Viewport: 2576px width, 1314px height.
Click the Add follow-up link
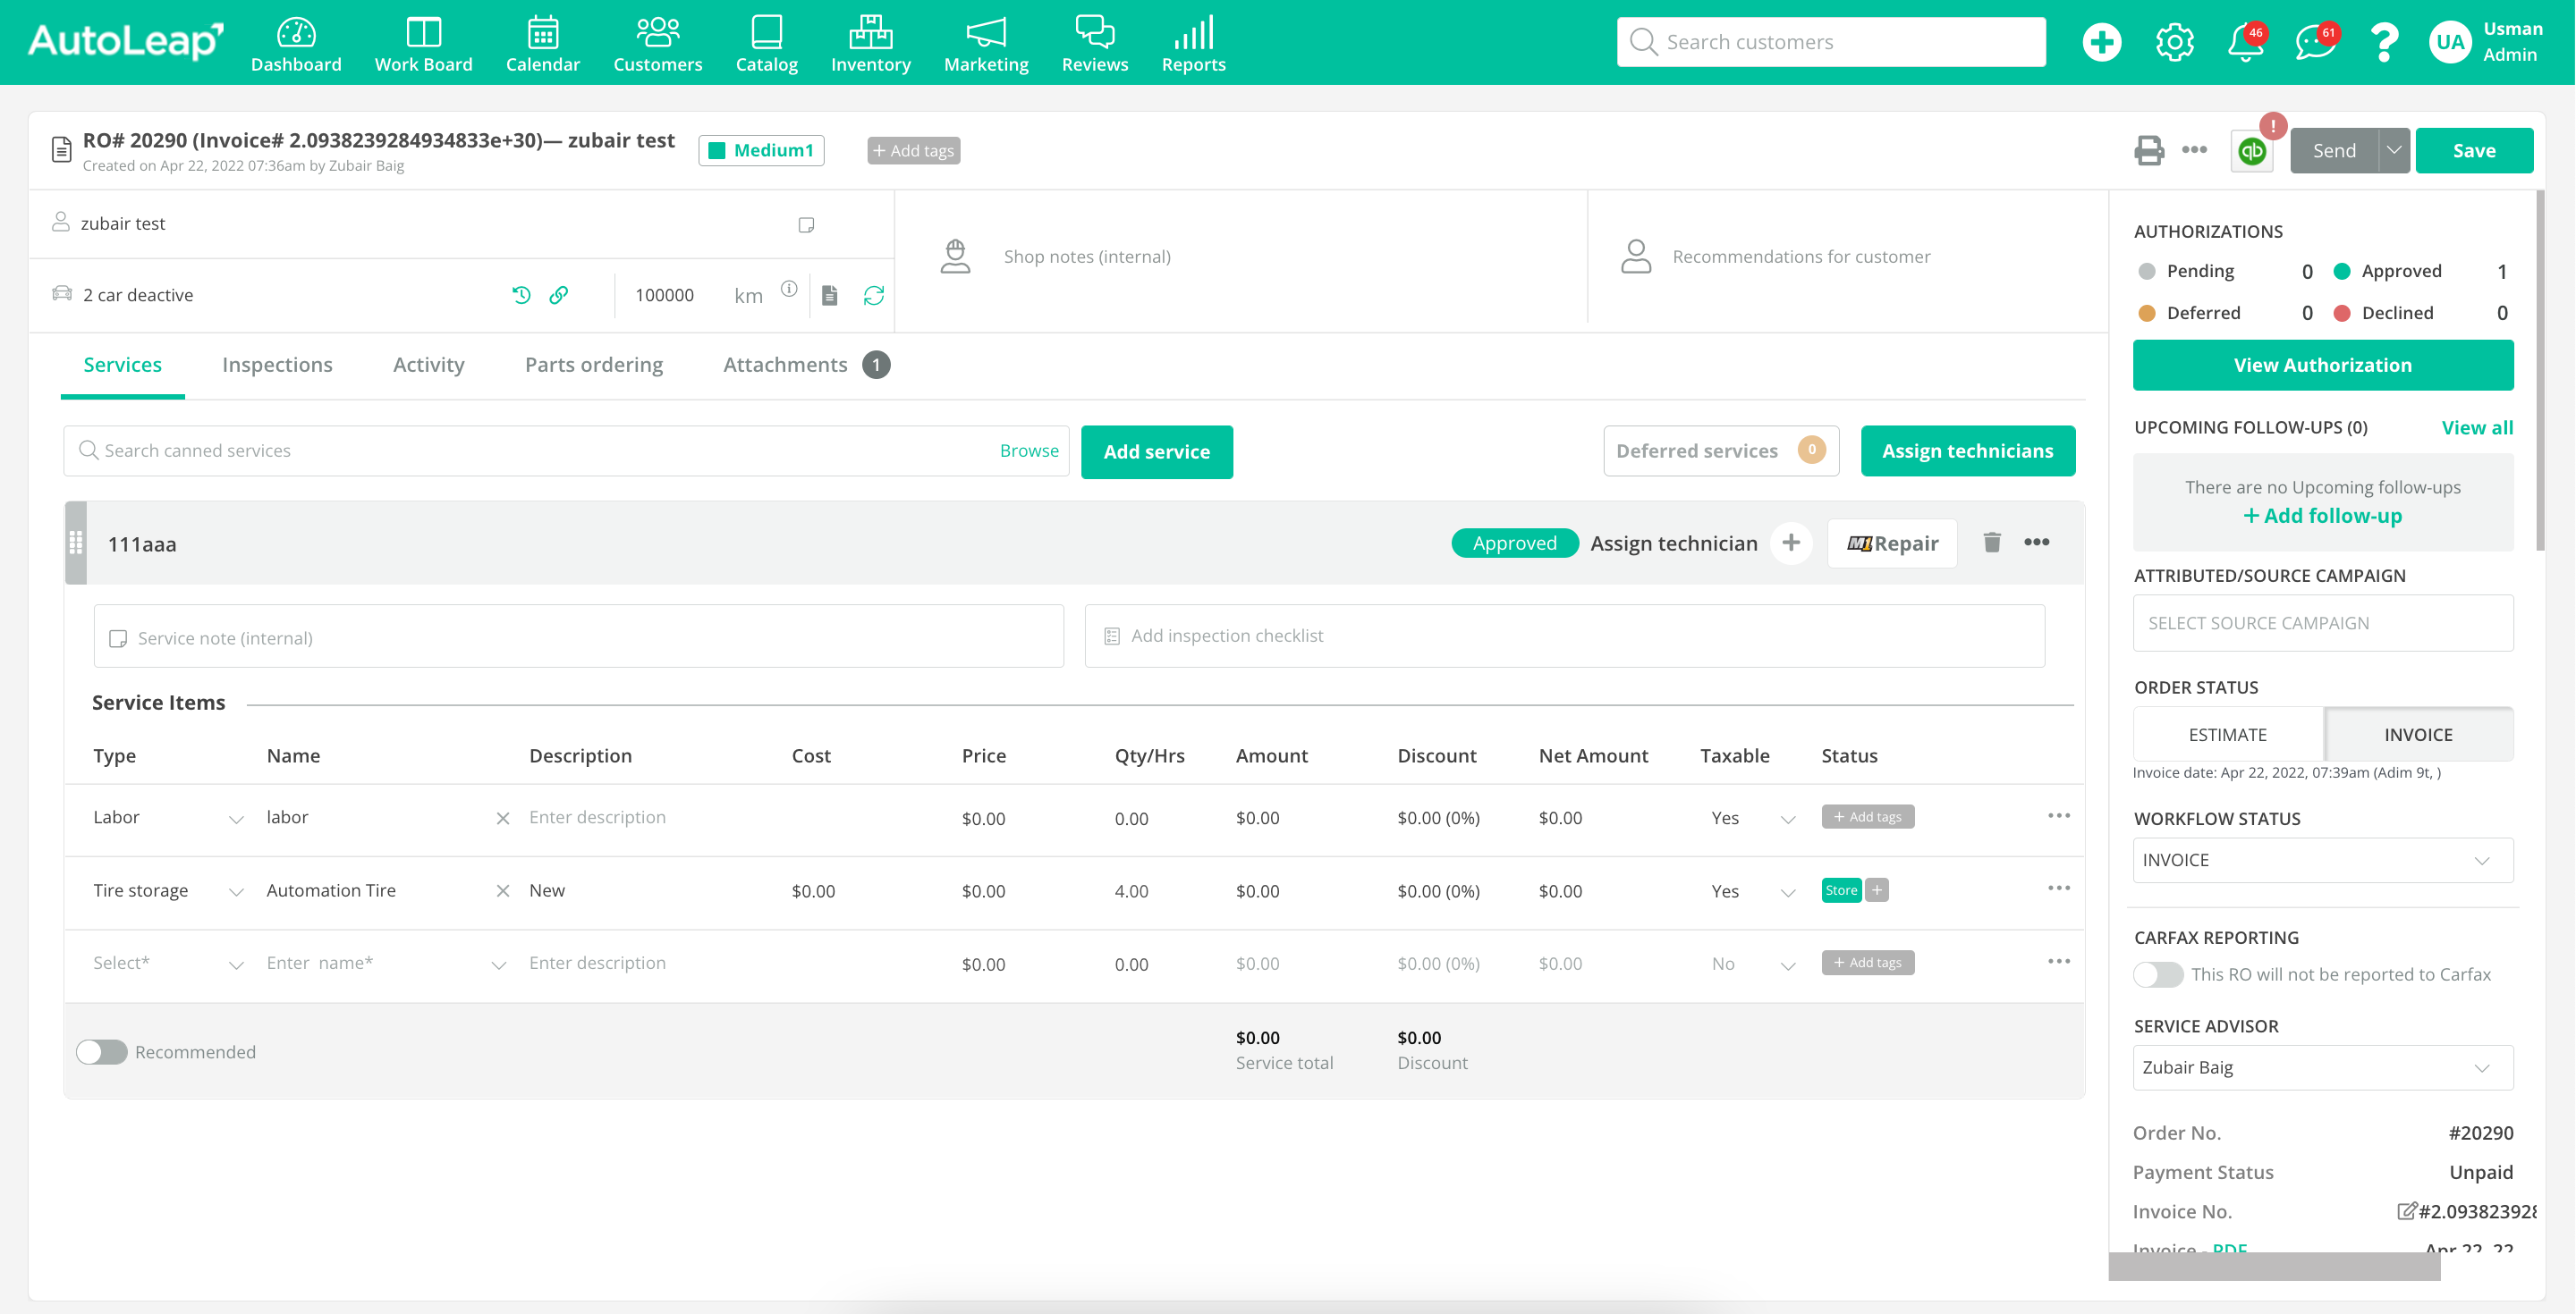(2322, 516)
